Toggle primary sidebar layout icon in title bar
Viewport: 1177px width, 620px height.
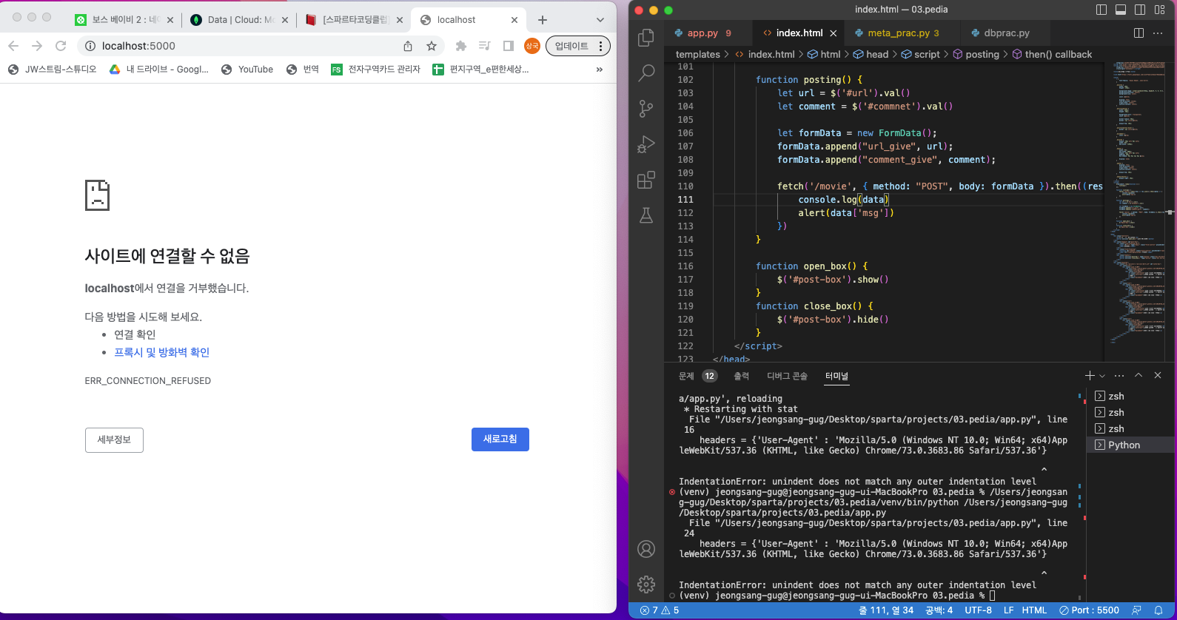pyautogui.click(x=1101, y=10)
